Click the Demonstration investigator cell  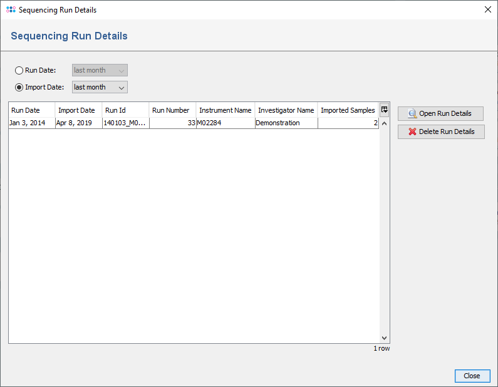[286, 123]
